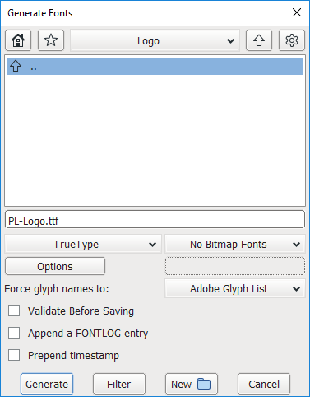
Task: Cancel the Generate Fonts dialog
Action: (264, 384)
